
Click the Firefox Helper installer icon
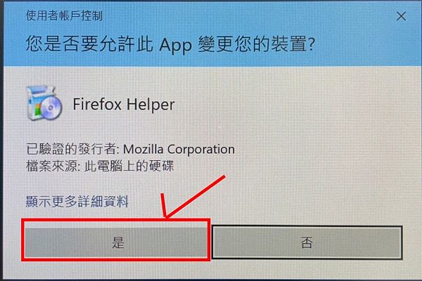(x=44, y=103)
